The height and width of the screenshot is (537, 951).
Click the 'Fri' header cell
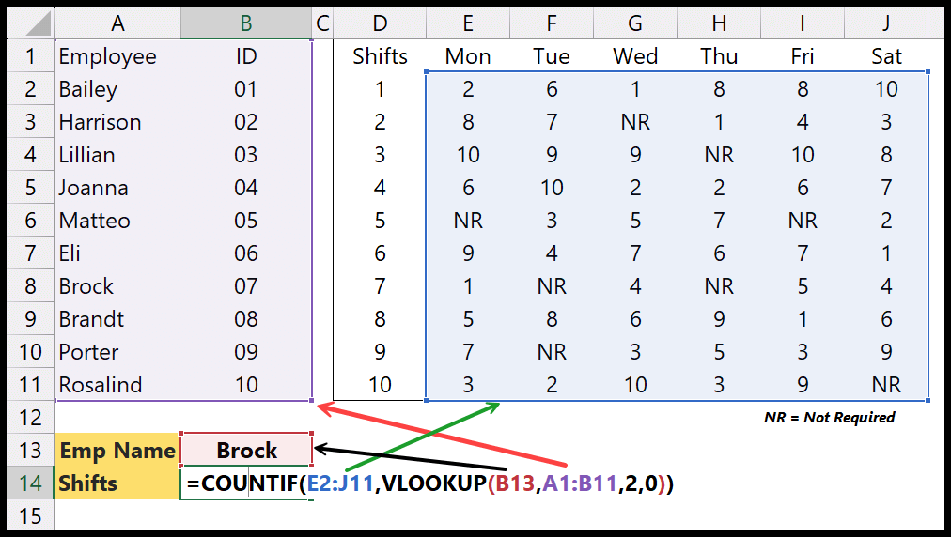803,56
